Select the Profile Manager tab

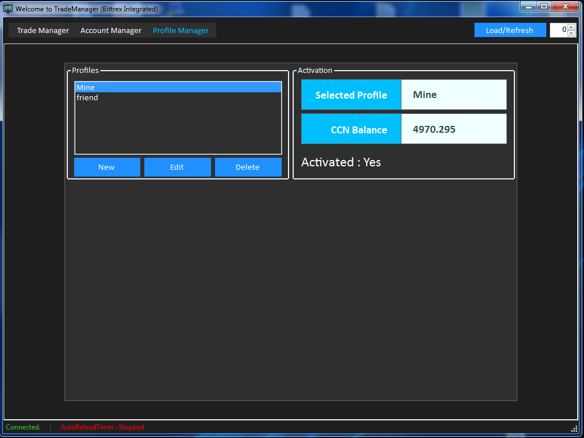(x=181, y=31)
